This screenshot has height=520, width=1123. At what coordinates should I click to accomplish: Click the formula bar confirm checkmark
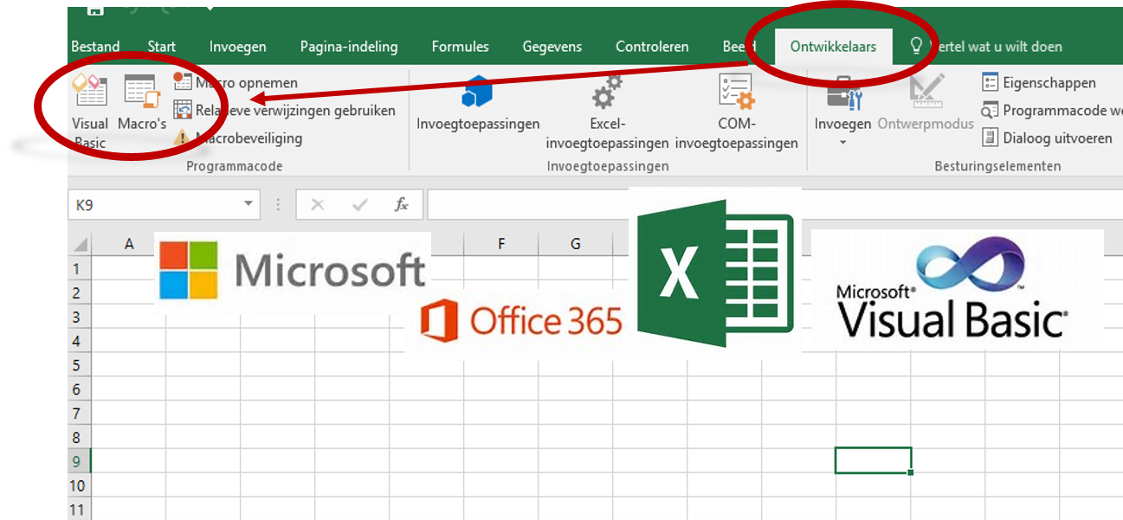pyautogui.click(x=360, y=205)
